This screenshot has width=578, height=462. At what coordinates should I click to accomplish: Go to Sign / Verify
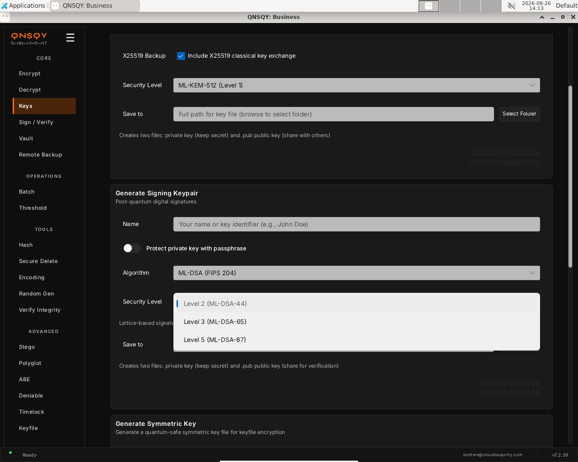pyautogui.click(x=44, y=122)
